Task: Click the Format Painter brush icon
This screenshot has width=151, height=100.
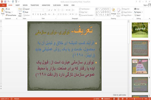Action: tap(6, 15)
